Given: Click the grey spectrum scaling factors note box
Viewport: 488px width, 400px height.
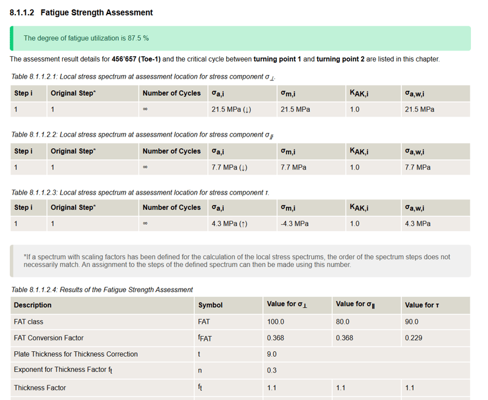Looking at the screenshot, I should tap(240, 261).
